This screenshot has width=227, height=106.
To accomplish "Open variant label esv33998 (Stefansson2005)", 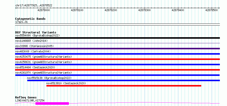I will click(x=34, y=46).
